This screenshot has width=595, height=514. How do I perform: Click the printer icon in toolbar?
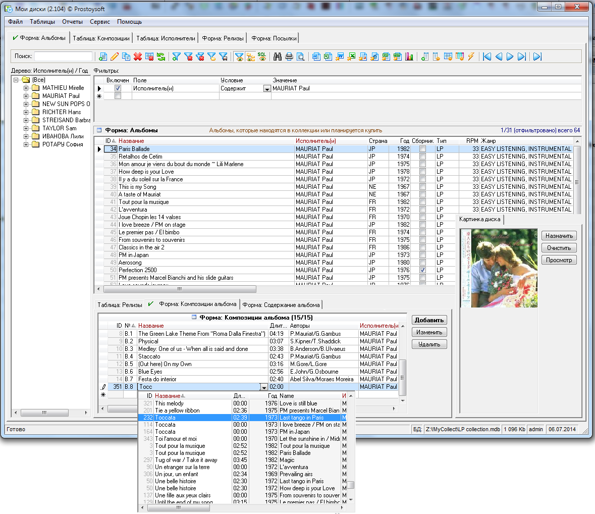coord(289,57)
